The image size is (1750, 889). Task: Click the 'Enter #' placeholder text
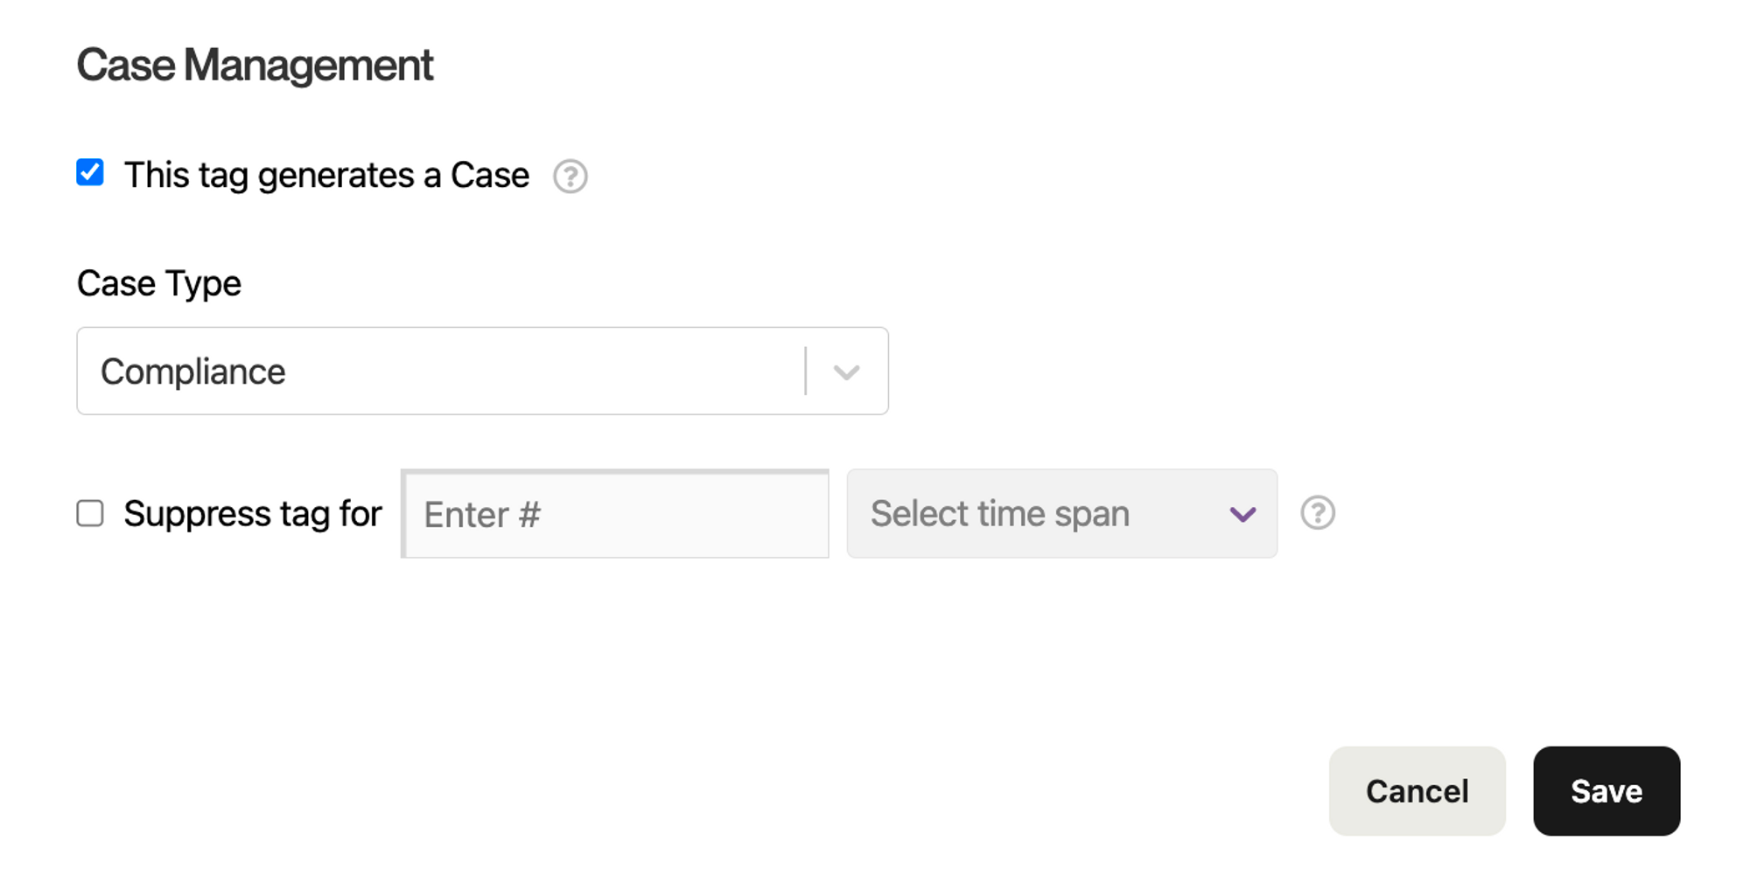click(x=482, y=515)
